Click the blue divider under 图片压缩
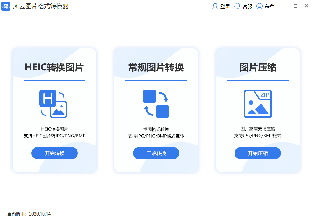Screen dimensions: 312x218 click(257, 81)
